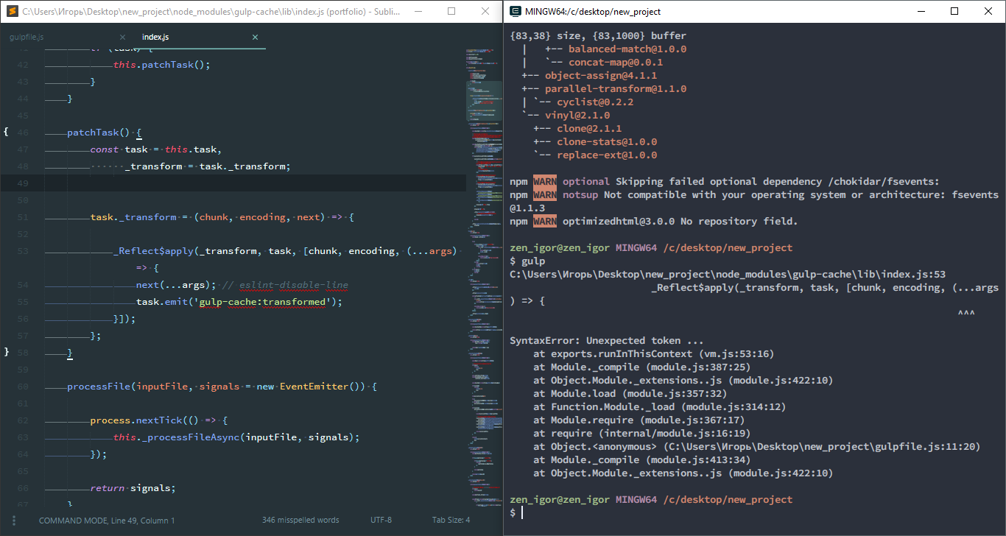Select the index.js tab

pyautogui.click(x=155, y=37)
